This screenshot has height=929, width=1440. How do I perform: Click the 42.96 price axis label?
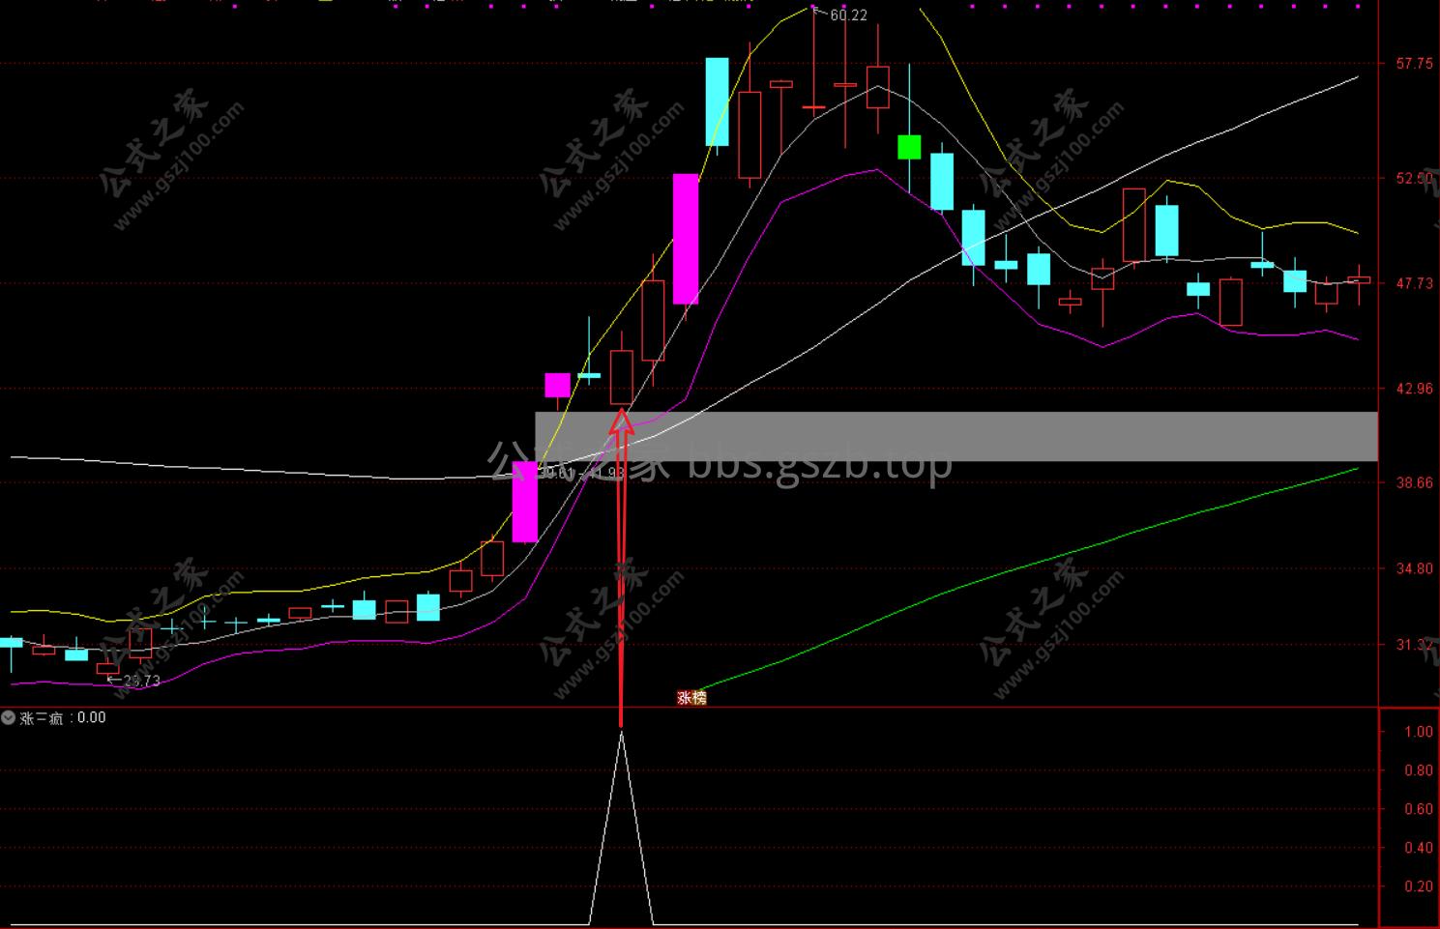[x=1414, y=389]
